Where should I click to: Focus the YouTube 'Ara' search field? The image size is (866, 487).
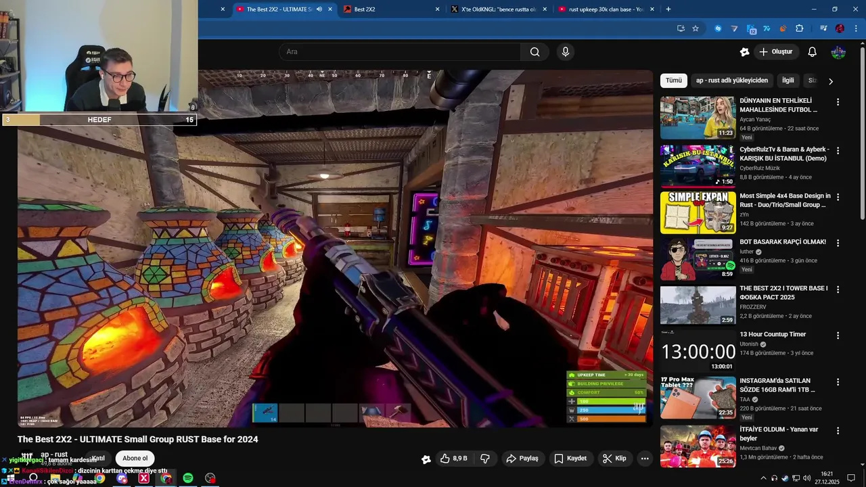coord(400,52)
